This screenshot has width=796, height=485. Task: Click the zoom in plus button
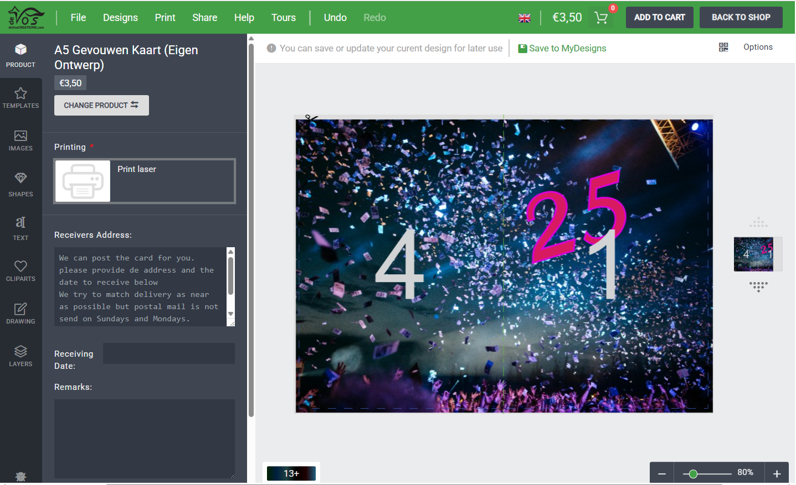[777, 474]
